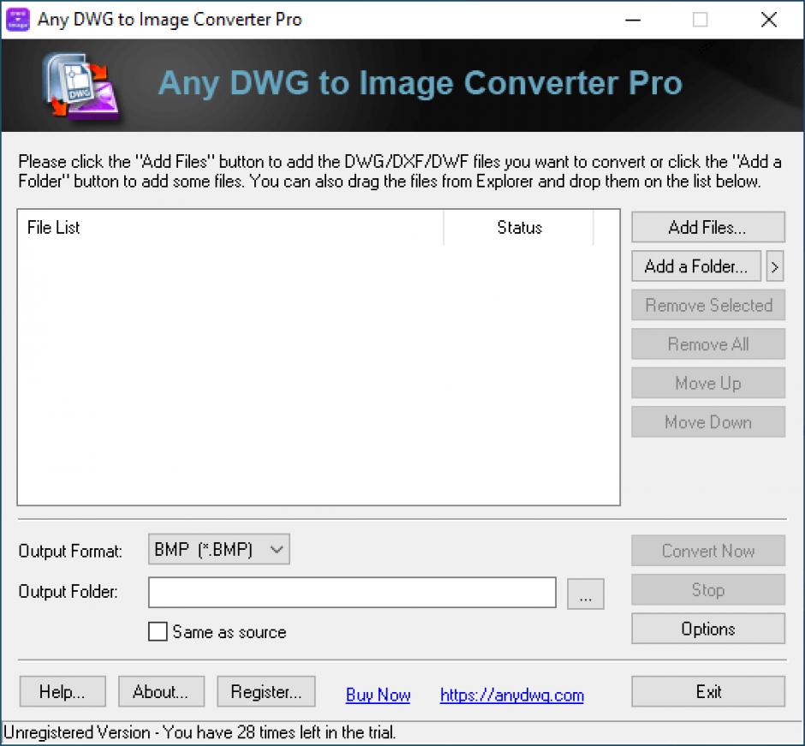Click the app icon in the title bar
This screenshot has height=746, width=805.
coord(18,20)
